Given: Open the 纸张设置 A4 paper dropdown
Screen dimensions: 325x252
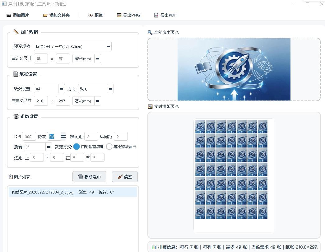Looking at the screenshot, I should [62, 89].
